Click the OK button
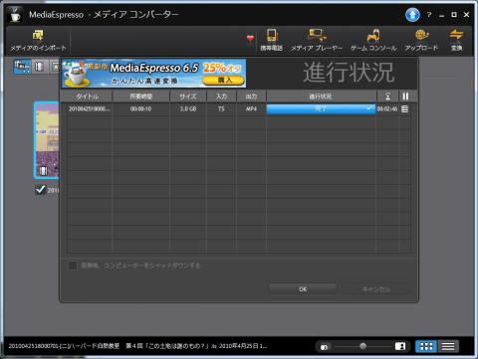Image resolution: width=478 pixels, height=359 pixels. click(303, 289)
